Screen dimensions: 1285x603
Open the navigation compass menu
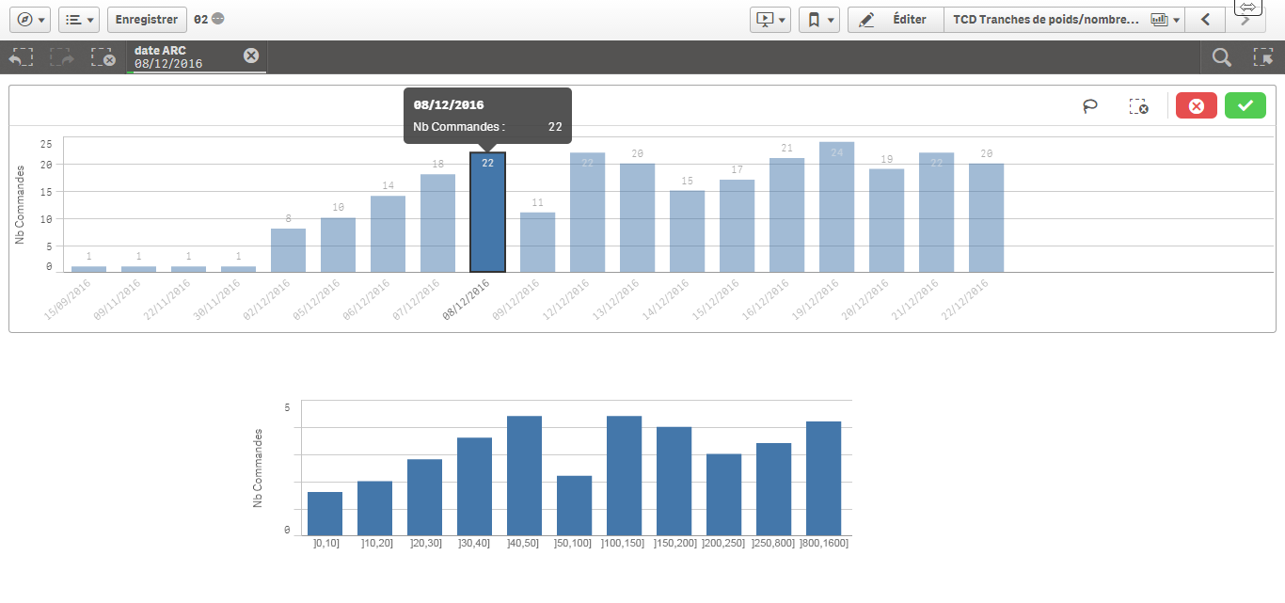(27, 19)
